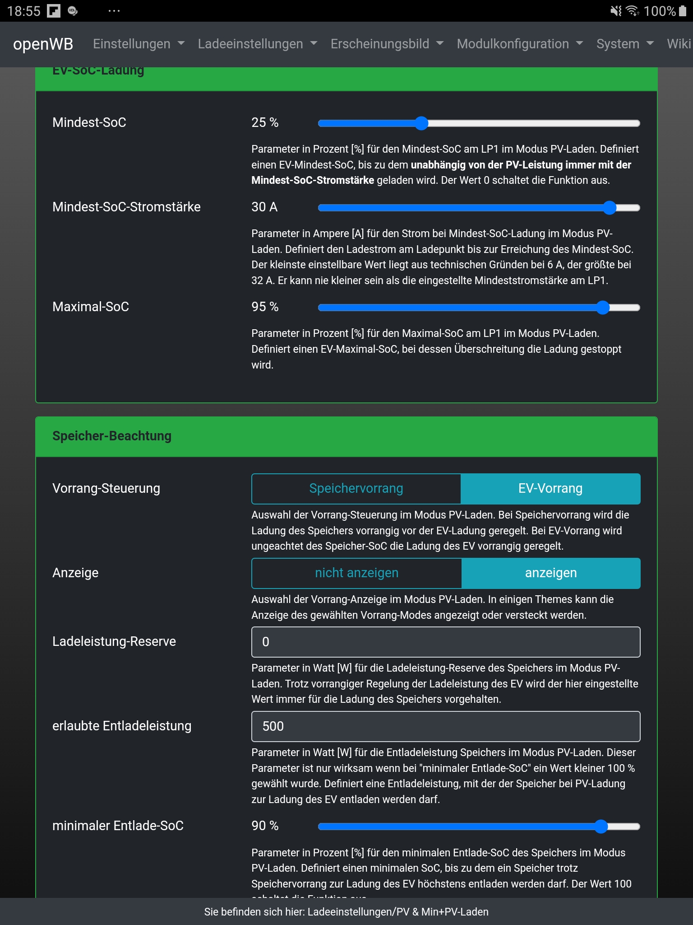
Task: Tap the mute indicator in status bar
Action: [x=615, y=11]
